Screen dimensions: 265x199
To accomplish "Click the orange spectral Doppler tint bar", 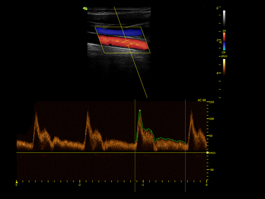I will 224,67.
